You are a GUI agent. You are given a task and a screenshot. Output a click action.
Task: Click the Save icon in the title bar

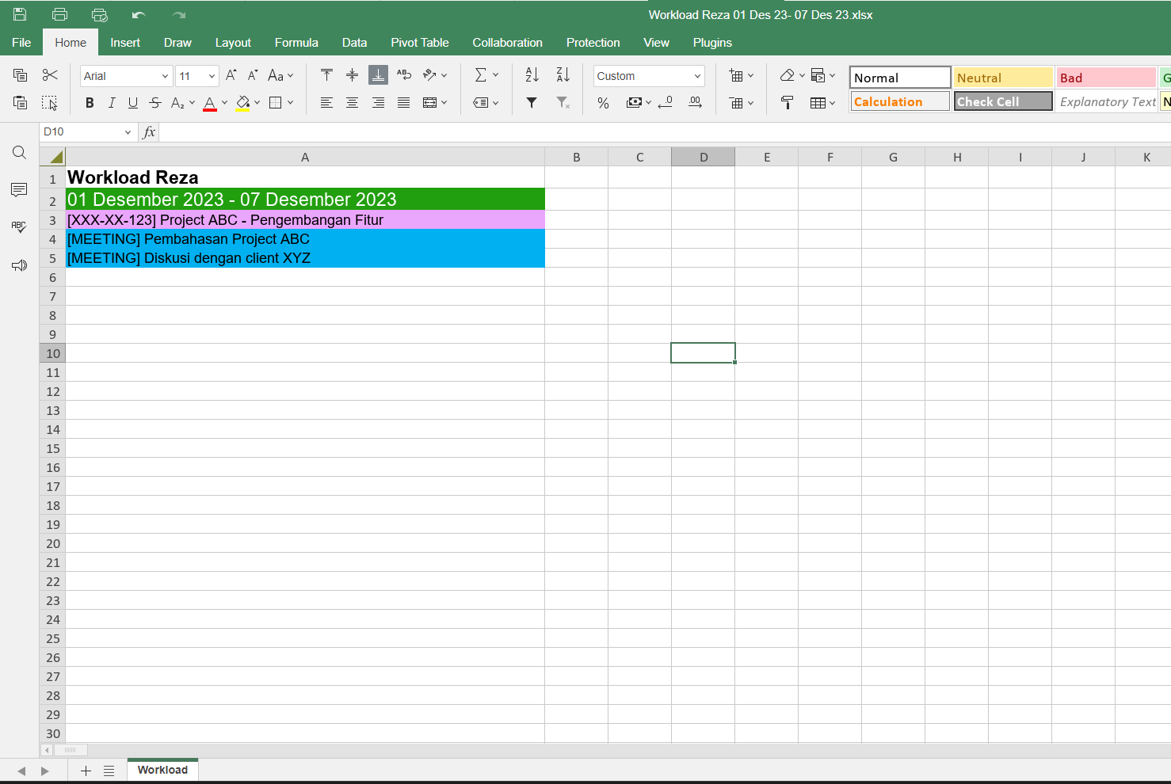(20, 14)
